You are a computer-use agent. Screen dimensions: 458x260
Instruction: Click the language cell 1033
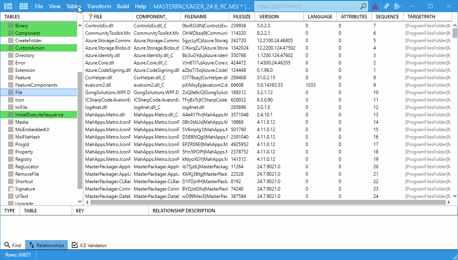coord(310,85)
